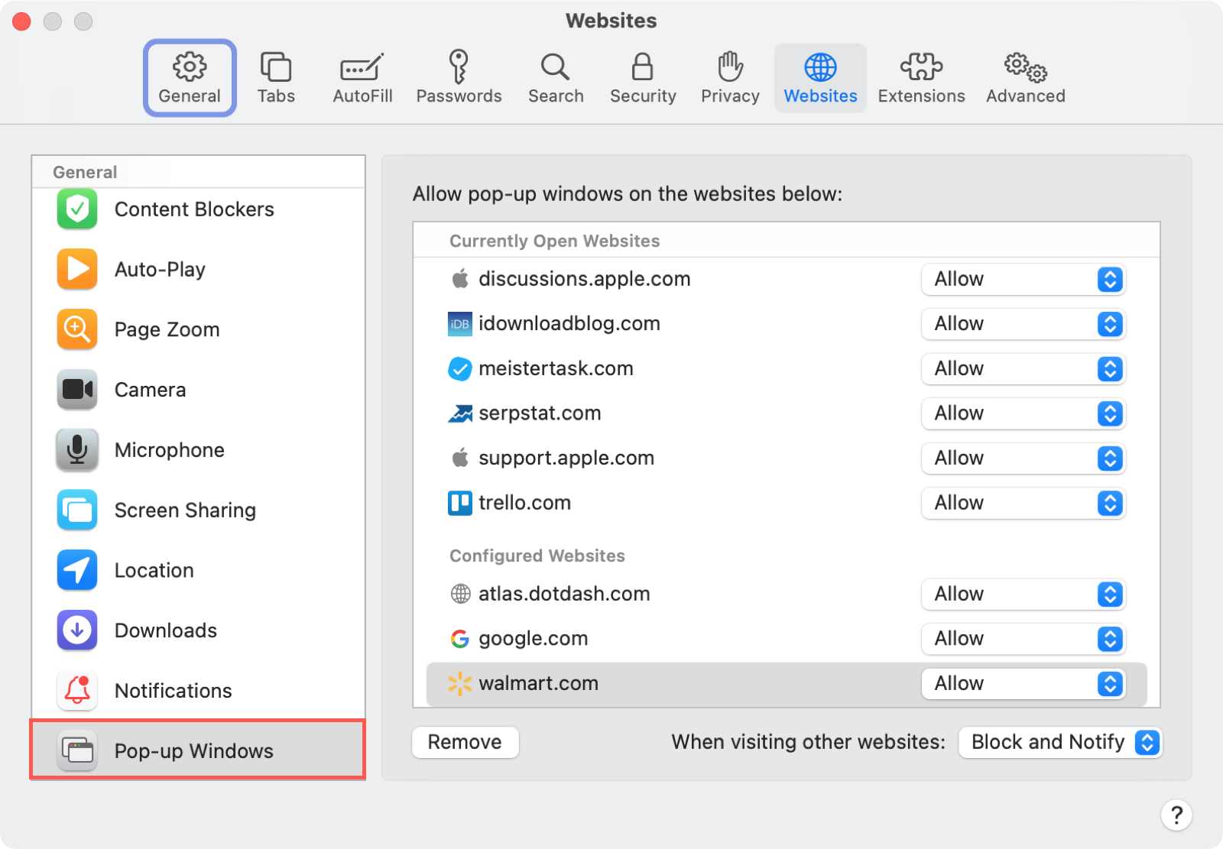The width and height of the screenshot is (1223, 849).
Task: Go to the Advanced preferences tab
Action: pyautogui.click(x=1025, y=78)
